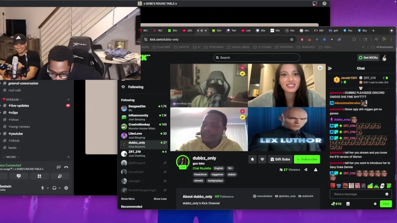
Task: Click the Kick profile avatar in top right
Action: pyautogui.click(x=384, y=58)
